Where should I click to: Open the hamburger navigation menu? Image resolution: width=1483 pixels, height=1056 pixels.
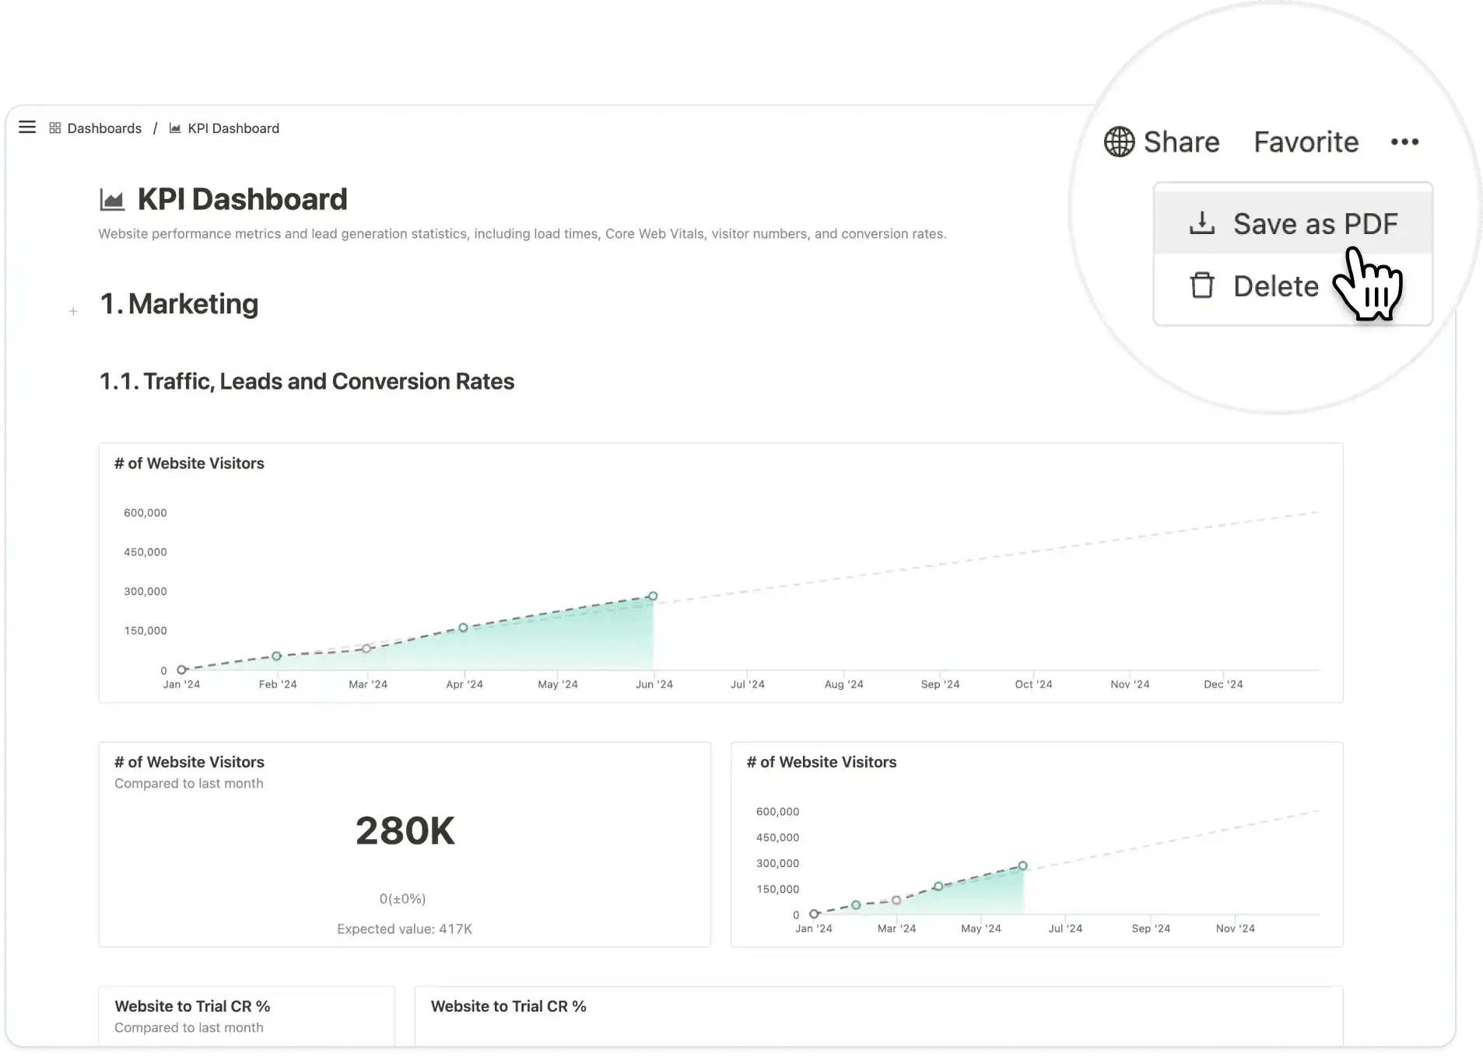27,128
